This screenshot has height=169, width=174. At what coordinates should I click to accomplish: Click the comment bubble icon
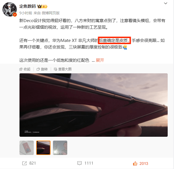80,163
